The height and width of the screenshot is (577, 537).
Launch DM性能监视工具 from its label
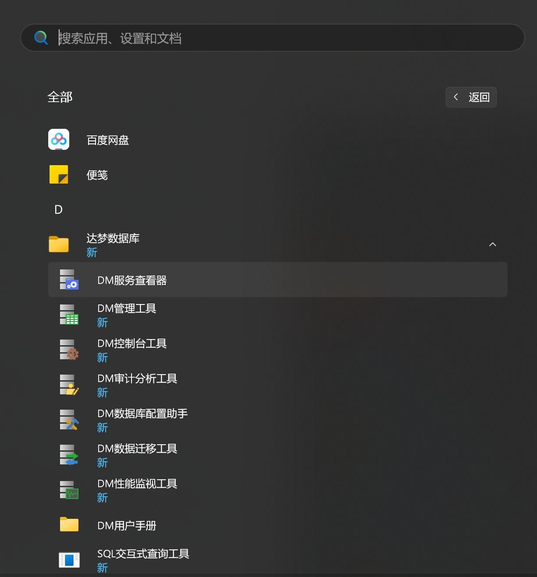click(x=137, y=484)
